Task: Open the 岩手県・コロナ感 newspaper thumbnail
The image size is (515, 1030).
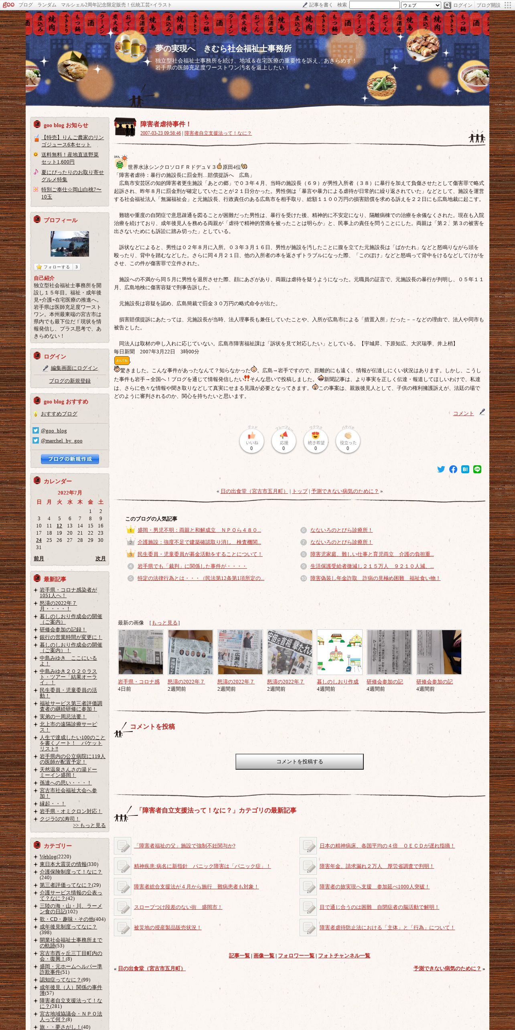Action: (141, 652)
